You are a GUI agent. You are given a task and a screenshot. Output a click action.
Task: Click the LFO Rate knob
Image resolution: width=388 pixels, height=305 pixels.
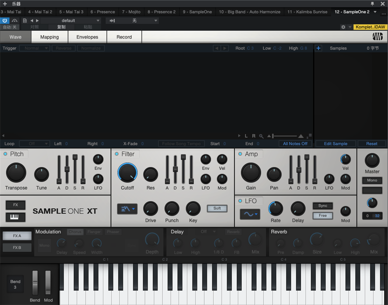point(275,209)
